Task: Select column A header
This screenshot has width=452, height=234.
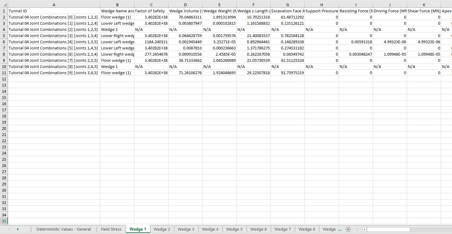Action: (x=54, y=5)
